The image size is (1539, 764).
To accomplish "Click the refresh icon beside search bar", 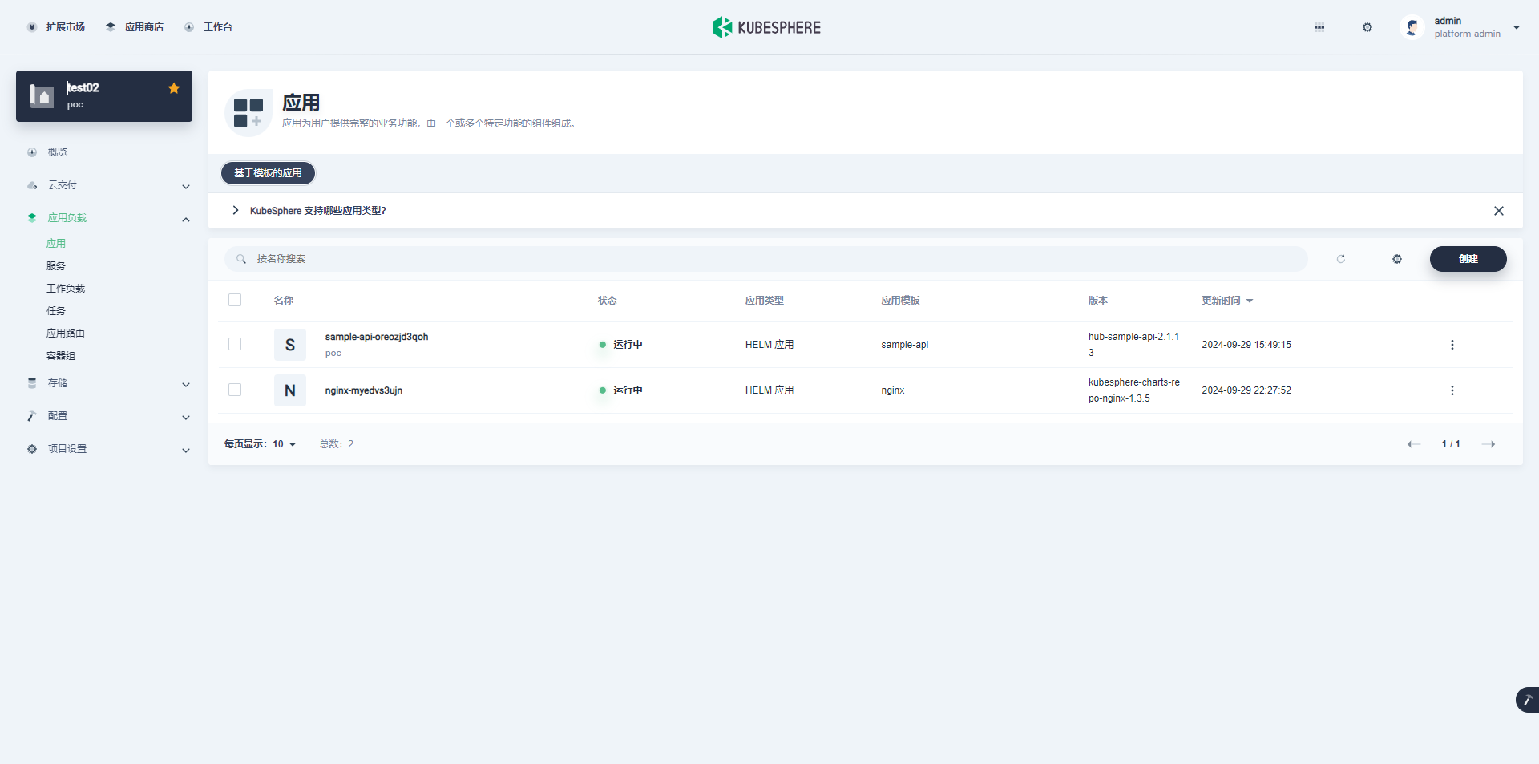I will [1341, 259].
